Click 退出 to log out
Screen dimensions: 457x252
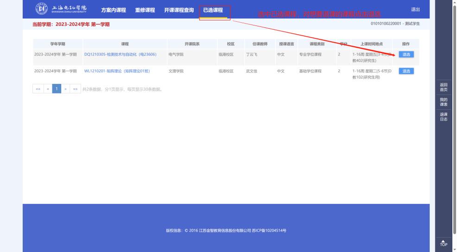[x=416, y=10]
